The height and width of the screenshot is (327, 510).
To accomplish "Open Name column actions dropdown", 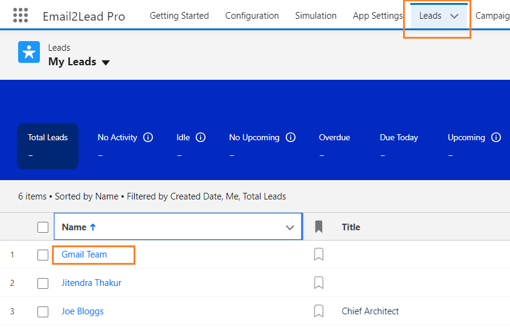I will pyautogui.click(x=289, y=227).
